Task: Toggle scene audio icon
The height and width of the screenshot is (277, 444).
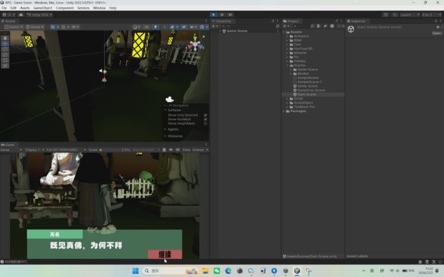Action: (164, 27)
